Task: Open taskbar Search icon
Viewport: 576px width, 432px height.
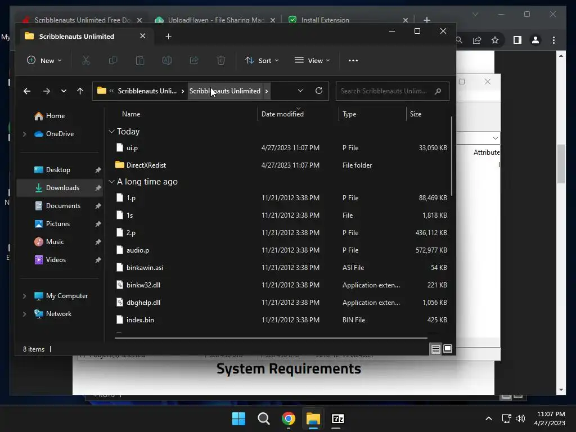Action: tap(263, 418)
